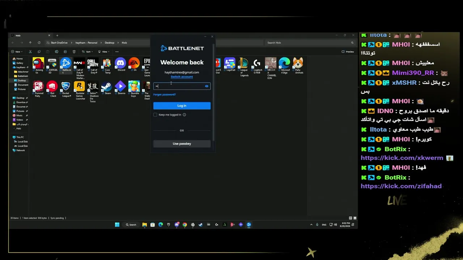Go up one folder level in Explorer
Screen dimensions: 463x260
[30, 43]
